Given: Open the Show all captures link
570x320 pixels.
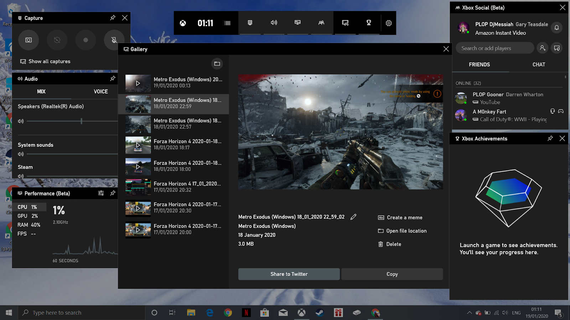Looking at the screenshot, I should (x=45, y=62).
